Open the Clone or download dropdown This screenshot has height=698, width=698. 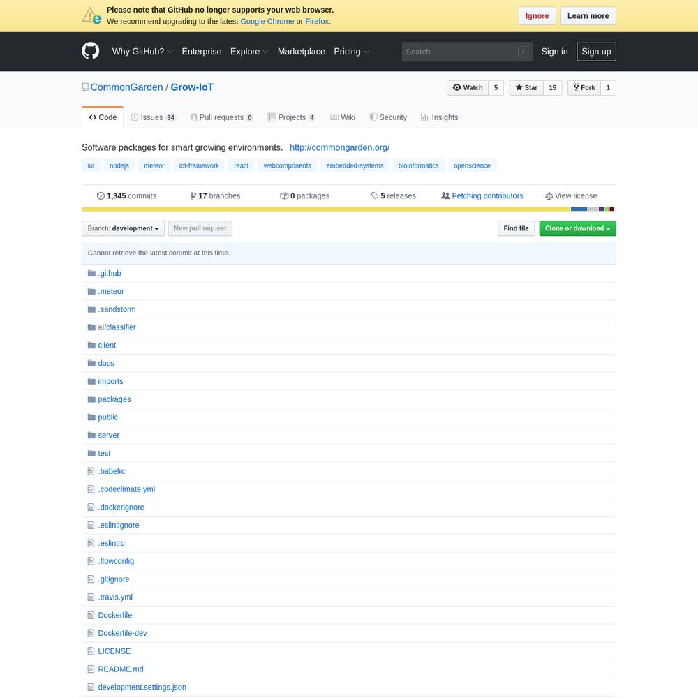coord(577,228)
